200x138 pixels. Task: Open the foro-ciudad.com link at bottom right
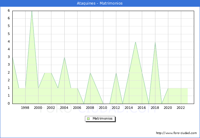click(x=176, y=133)
